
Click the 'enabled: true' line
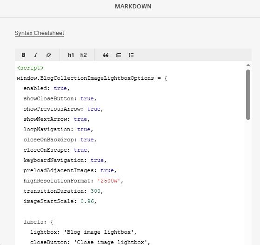pos(47,88)
